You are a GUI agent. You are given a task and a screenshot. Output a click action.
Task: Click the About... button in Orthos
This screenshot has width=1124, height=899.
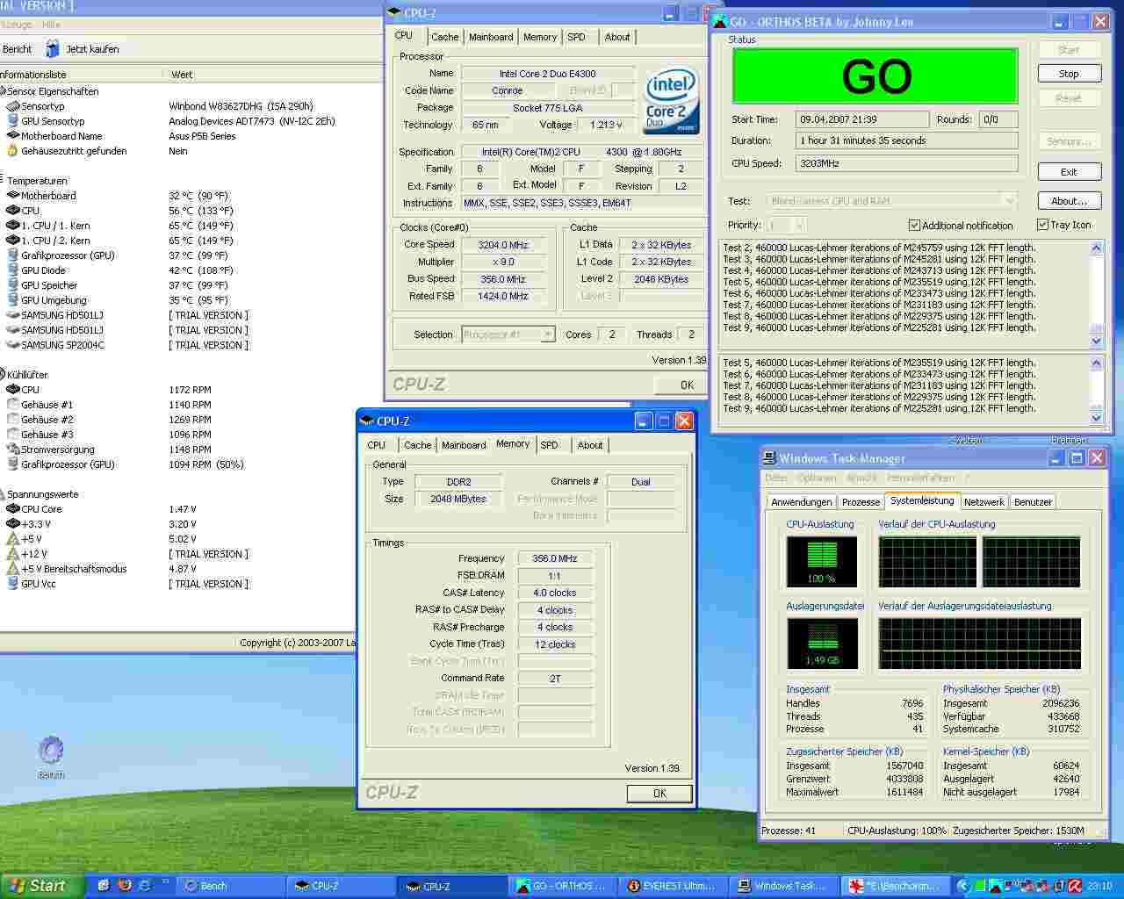click(x=1068, y=201)
